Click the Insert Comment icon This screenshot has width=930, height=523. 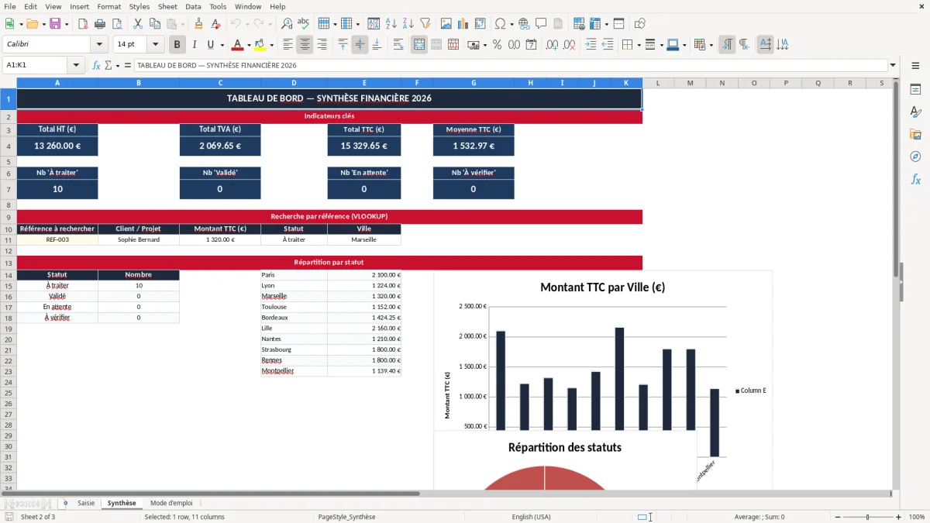(x=542, y=24)
